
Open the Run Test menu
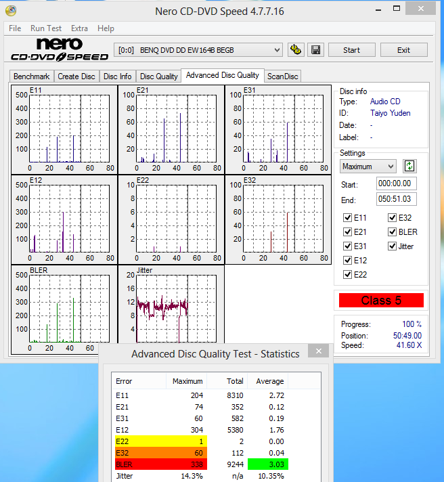tap(46, 28)
